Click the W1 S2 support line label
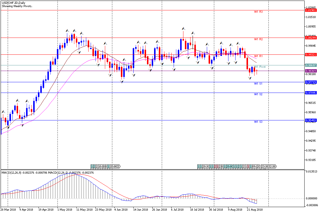Viewport: 320px width, 213px height. 258,94
